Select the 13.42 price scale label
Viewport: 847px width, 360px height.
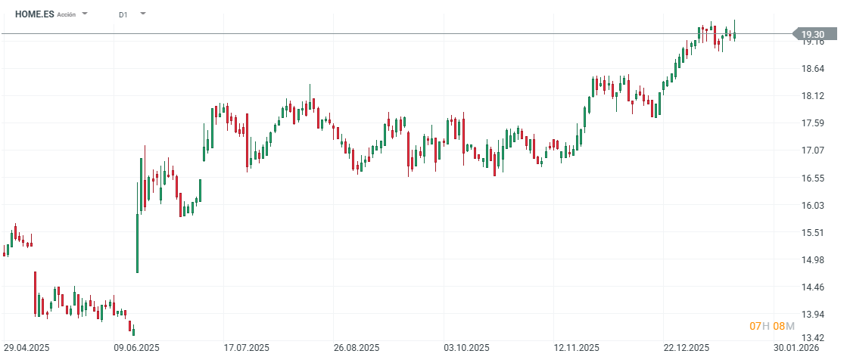813,337
